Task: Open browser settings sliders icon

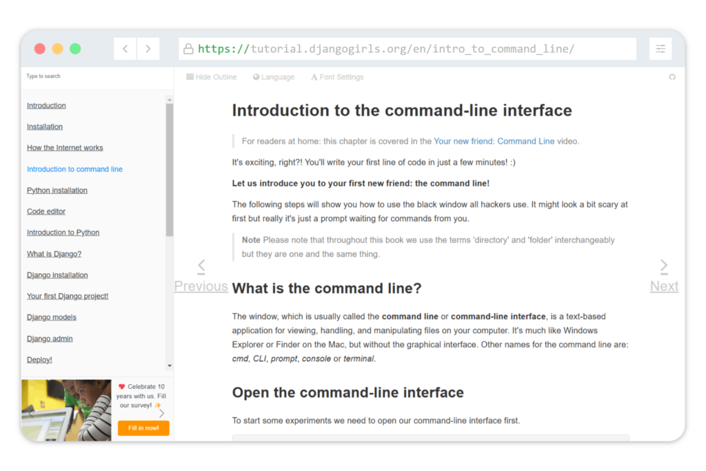Action: tap(660, 49)
